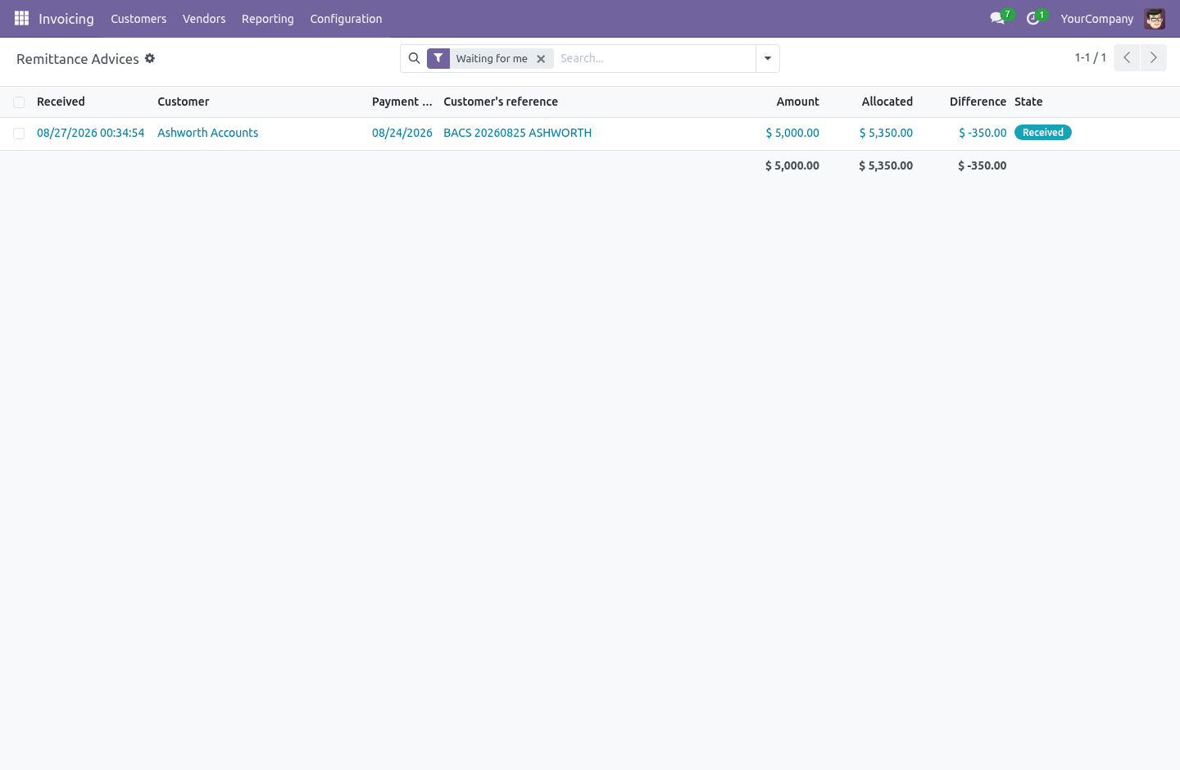Toggle the select-all records checkbox

click(x=19, y=102)
